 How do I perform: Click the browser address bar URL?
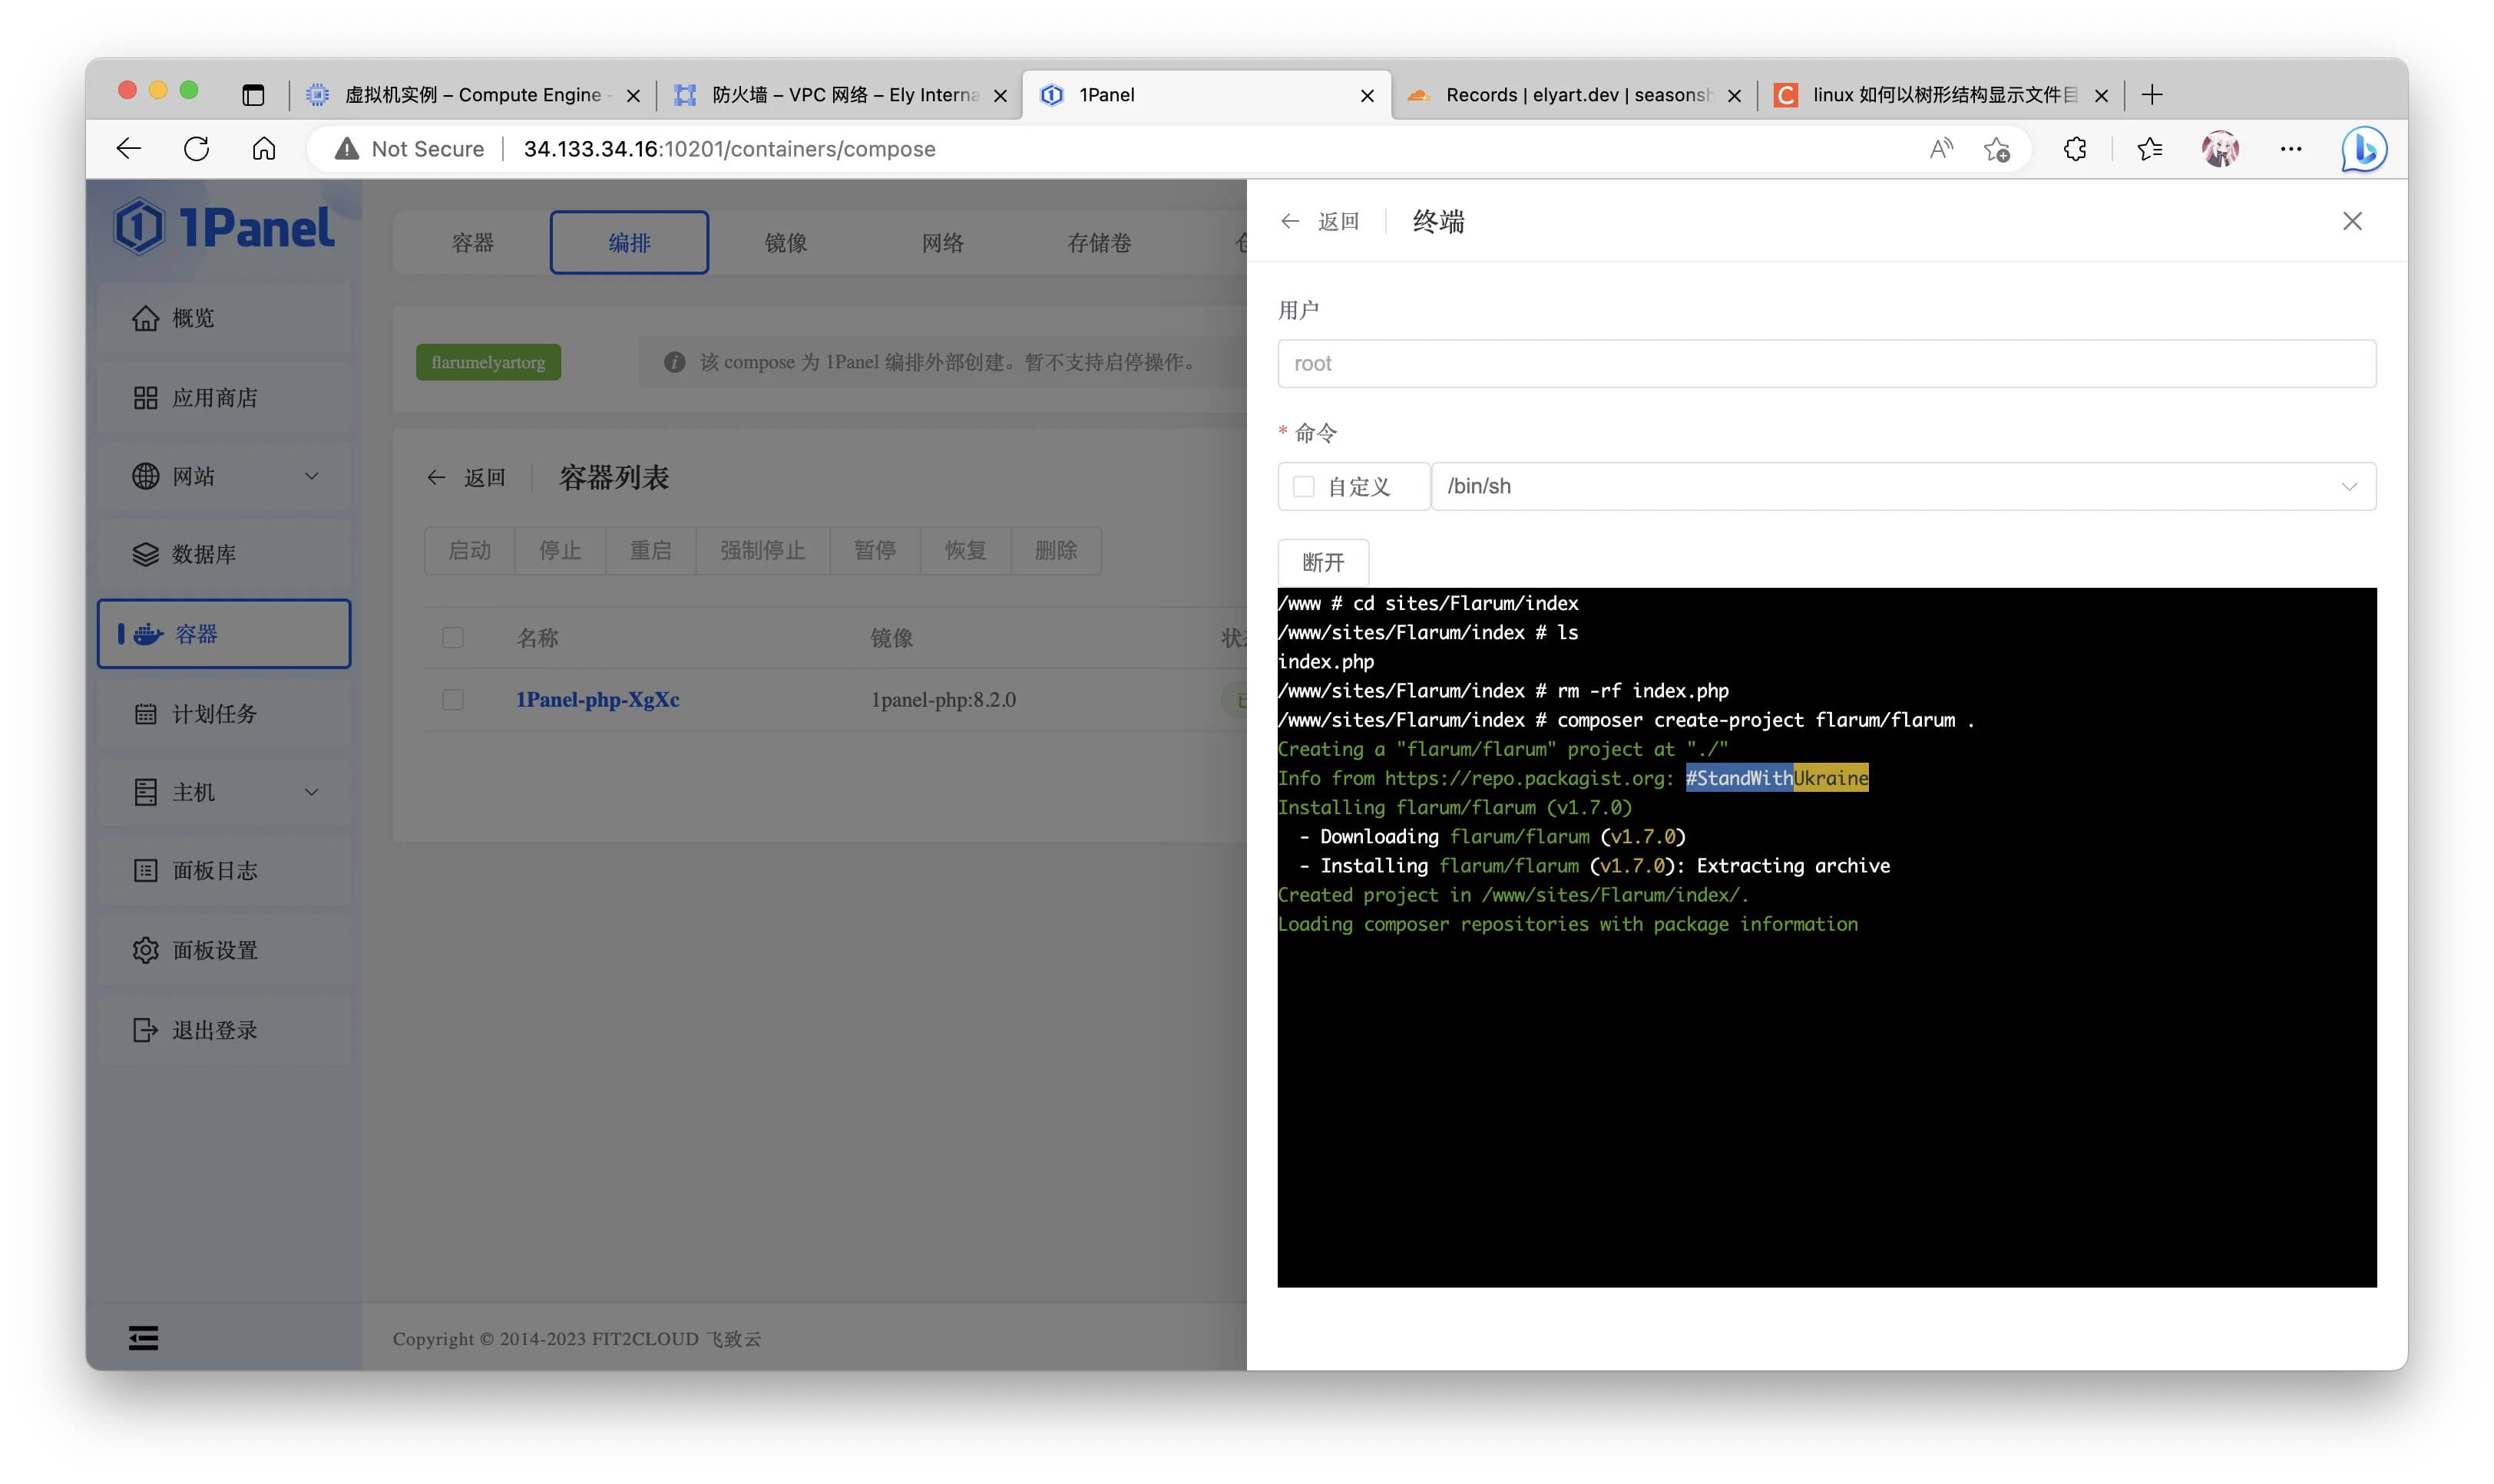[729, 149]
